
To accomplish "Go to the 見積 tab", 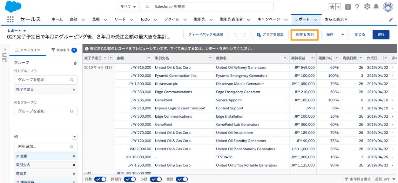I will [x=96, y=20].
